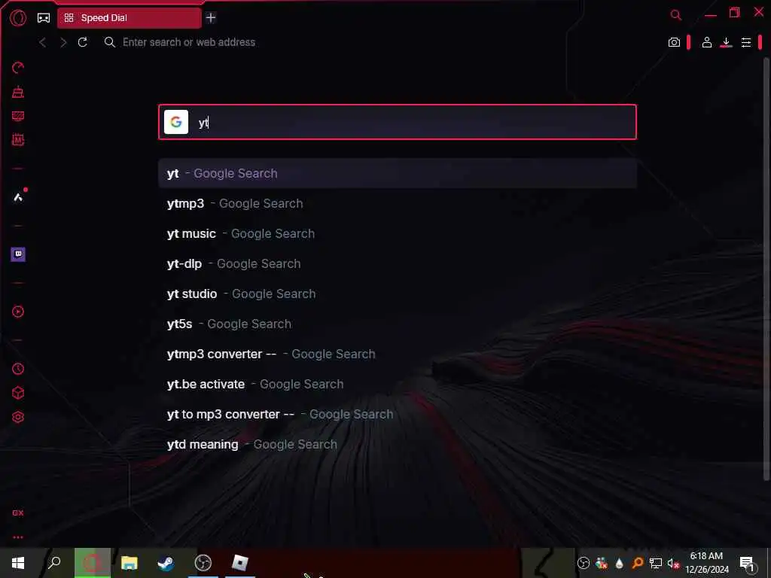Select the Speed Dial tab

pyautogui.click(x=130, y=18)
